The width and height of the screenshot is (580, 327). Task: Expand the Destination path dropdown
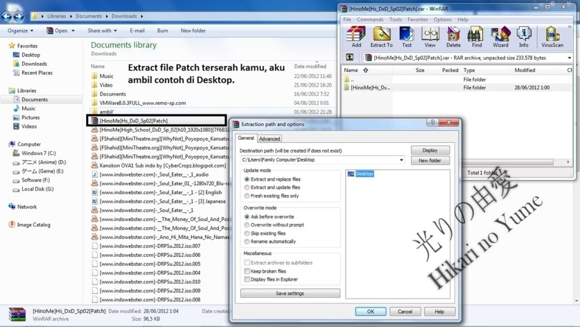[401, 160]
